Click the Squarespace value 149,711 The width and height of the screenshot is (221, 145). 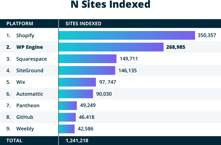pos(129,59)
